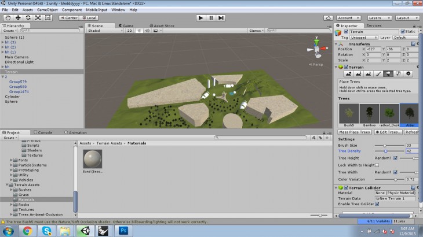Select the Hand tool in the toolbar
The height and width of the screenshot is (237, 423).
(8, 18)
